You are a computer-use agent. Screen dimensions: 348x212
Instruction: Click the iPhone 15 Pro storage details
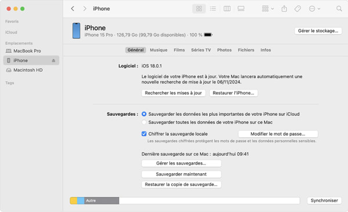[143, 35]
